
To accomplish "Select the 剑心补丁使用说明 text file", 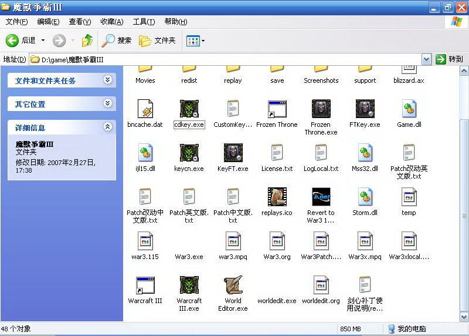I will tap(365, 285).
